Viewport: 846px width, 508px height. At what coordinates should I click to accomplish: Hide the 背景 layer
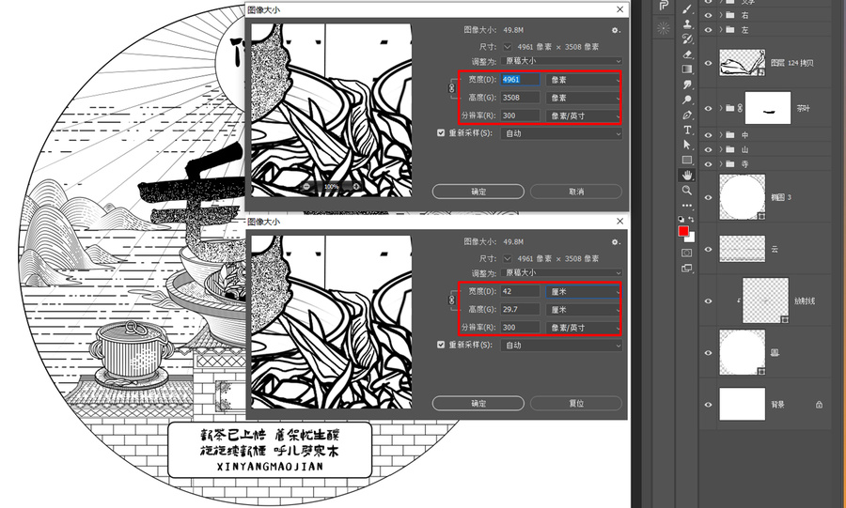pyautogui.click(x=708, y=405)
